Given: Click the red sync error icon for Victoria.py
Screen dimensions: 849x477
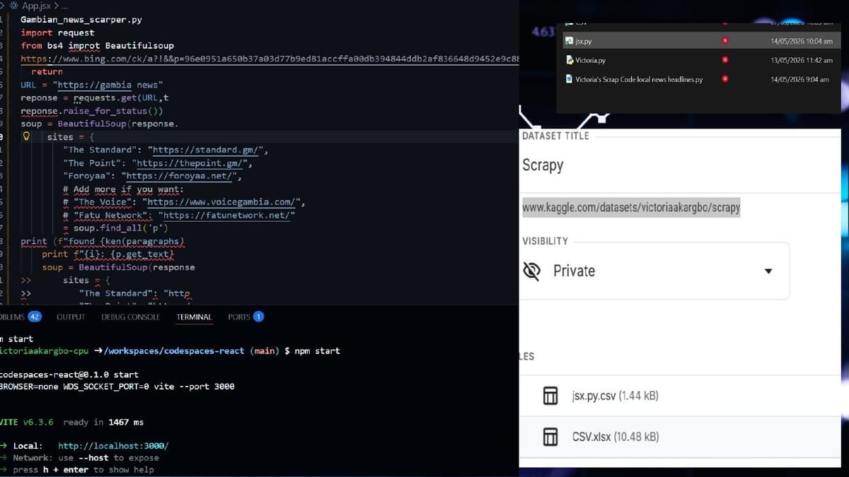Looking at the screenshot, I should point(724,61).
